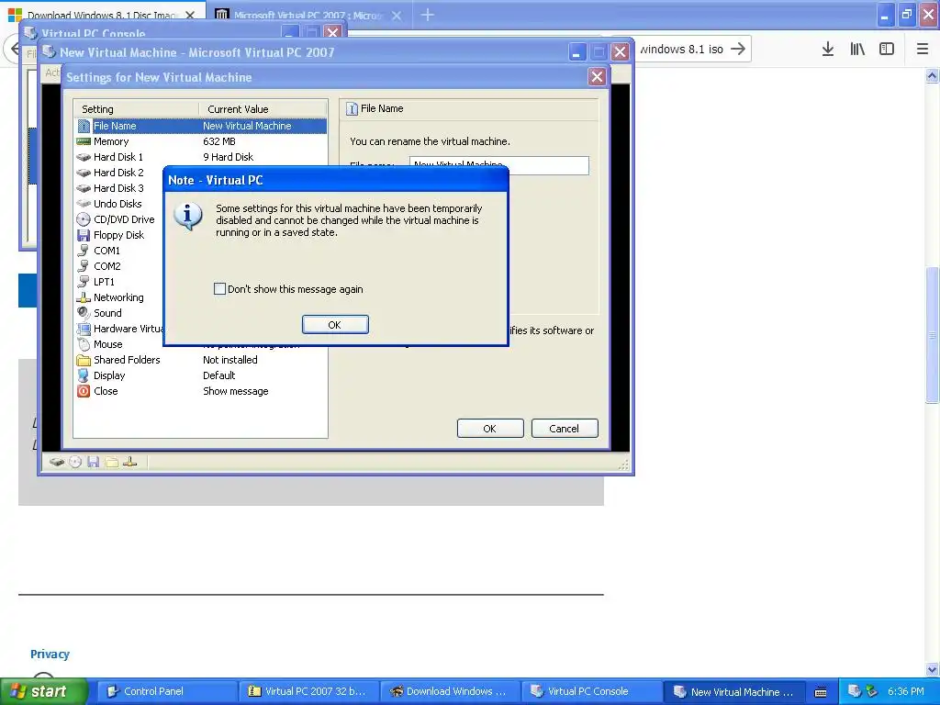940x705 pixels.
Task: Check "Don't show this message again"
Action: pyautogui.click(x=219, y=289)
